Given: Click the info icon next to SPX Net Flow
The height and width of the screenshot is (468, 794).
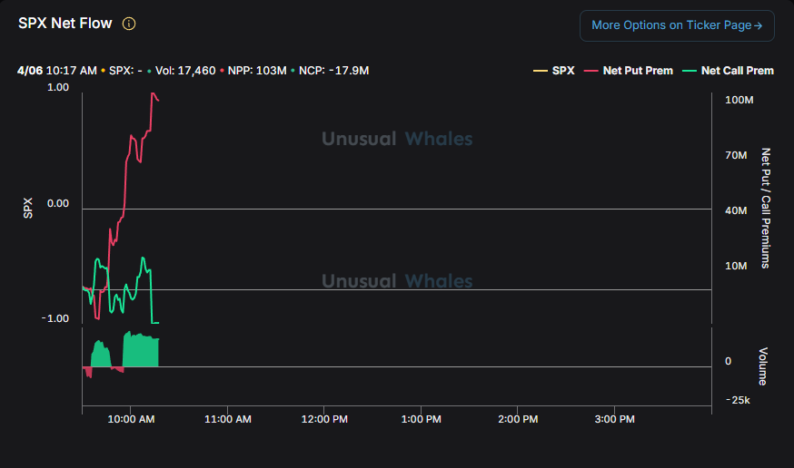Looking at the screenshot, I should pyautogui.click(x=129, y=24).
